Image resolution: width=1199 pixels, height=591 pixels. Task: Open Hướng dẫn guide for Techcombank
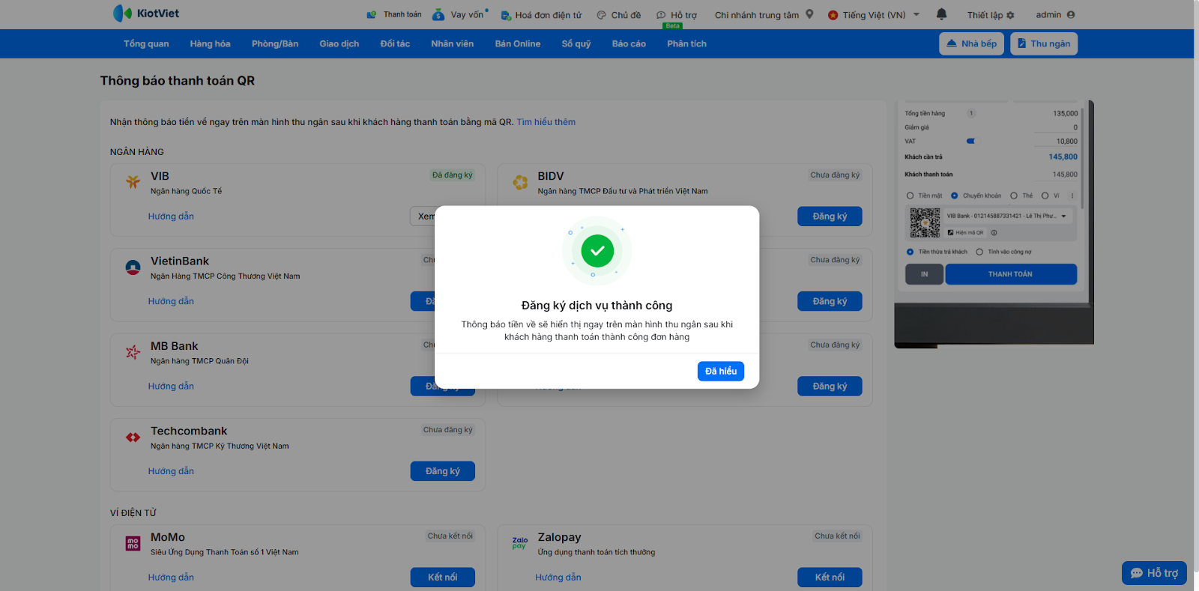click(171, 471)
